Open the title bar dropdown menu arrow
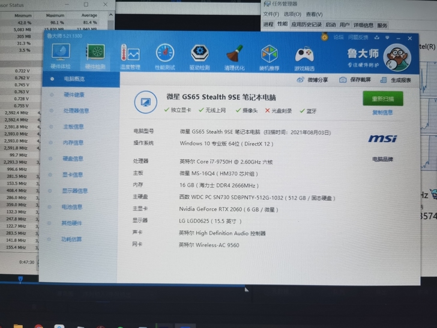437x328 pixels. coord(387,38)
